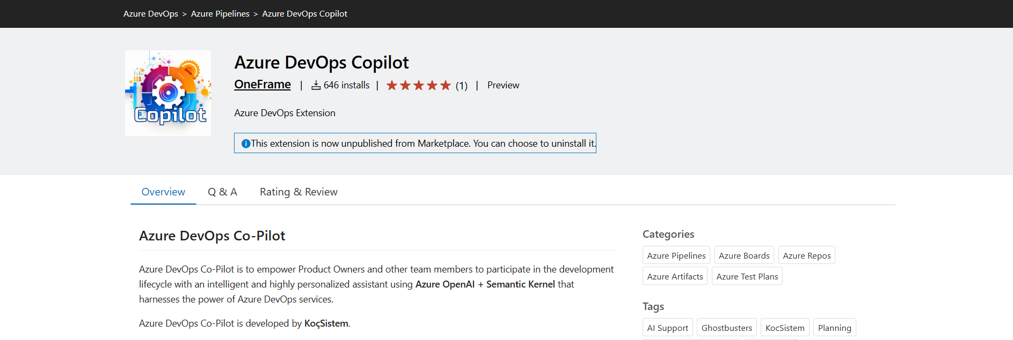1013x340 pixels.
Task: Click the bold 'Azure OpenAI + Semantic Kernel' text
Action: (x=485, y=284)
